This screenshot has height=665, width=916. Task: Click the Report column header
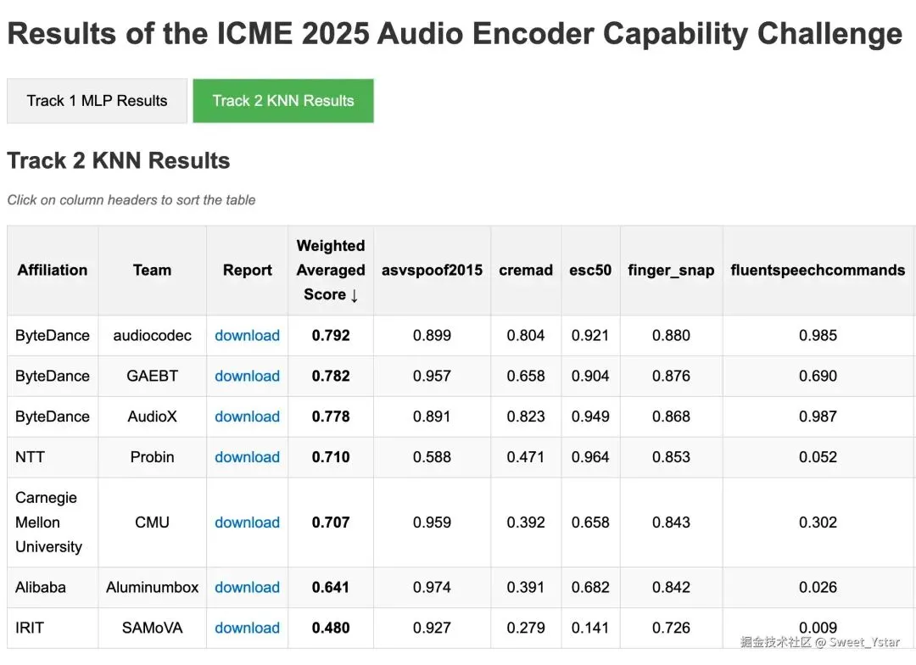pyautogui.click(x=247, y=270)
